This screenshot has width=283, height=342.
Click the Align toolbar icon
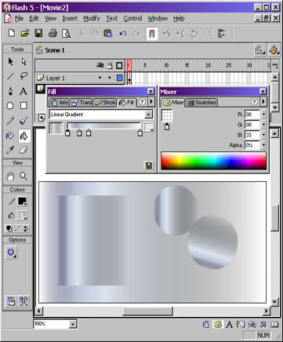point(222,34)
